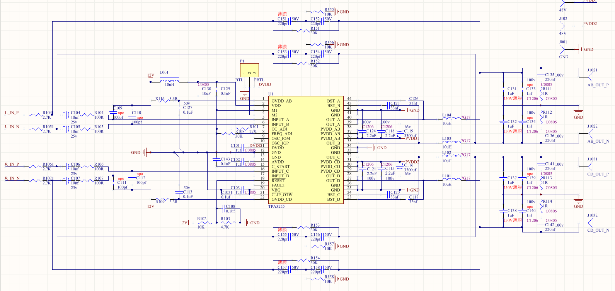Image resolution: width=615 pixels, height=291 pixels.
Task: Click the 'OC_ADJ' pin label
Action: 279,129
